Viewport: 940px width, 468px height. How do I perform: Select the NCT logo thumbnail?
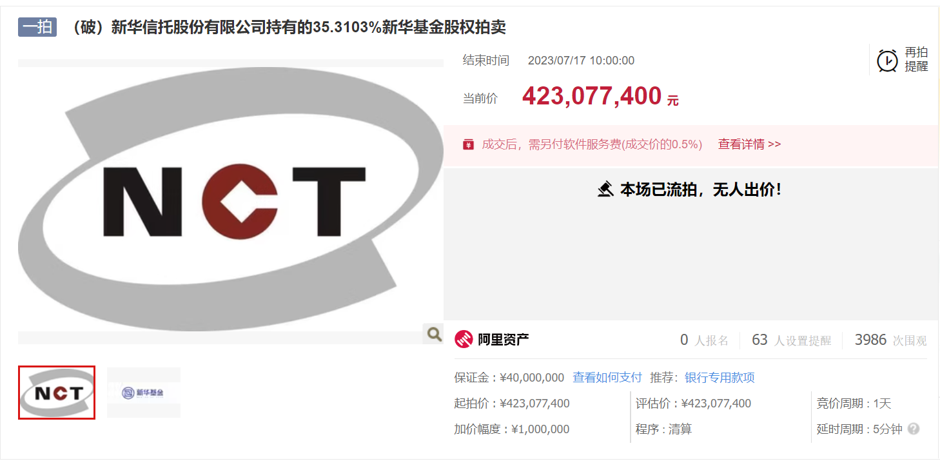[57, 393]
